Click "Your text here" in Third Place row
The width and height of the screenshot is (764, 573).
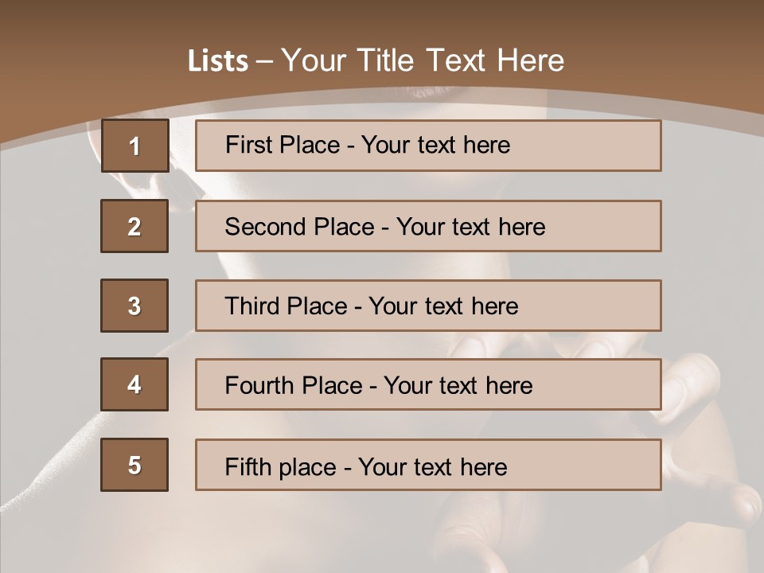click(x=443, y=306)
